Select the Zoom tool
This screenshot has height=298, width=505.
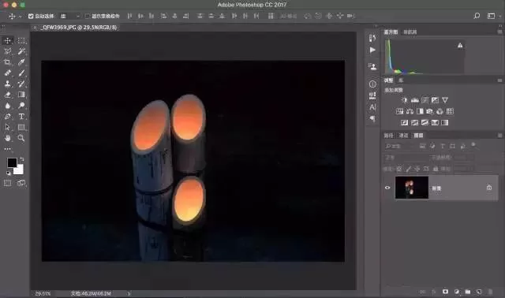tap(21, 138)
